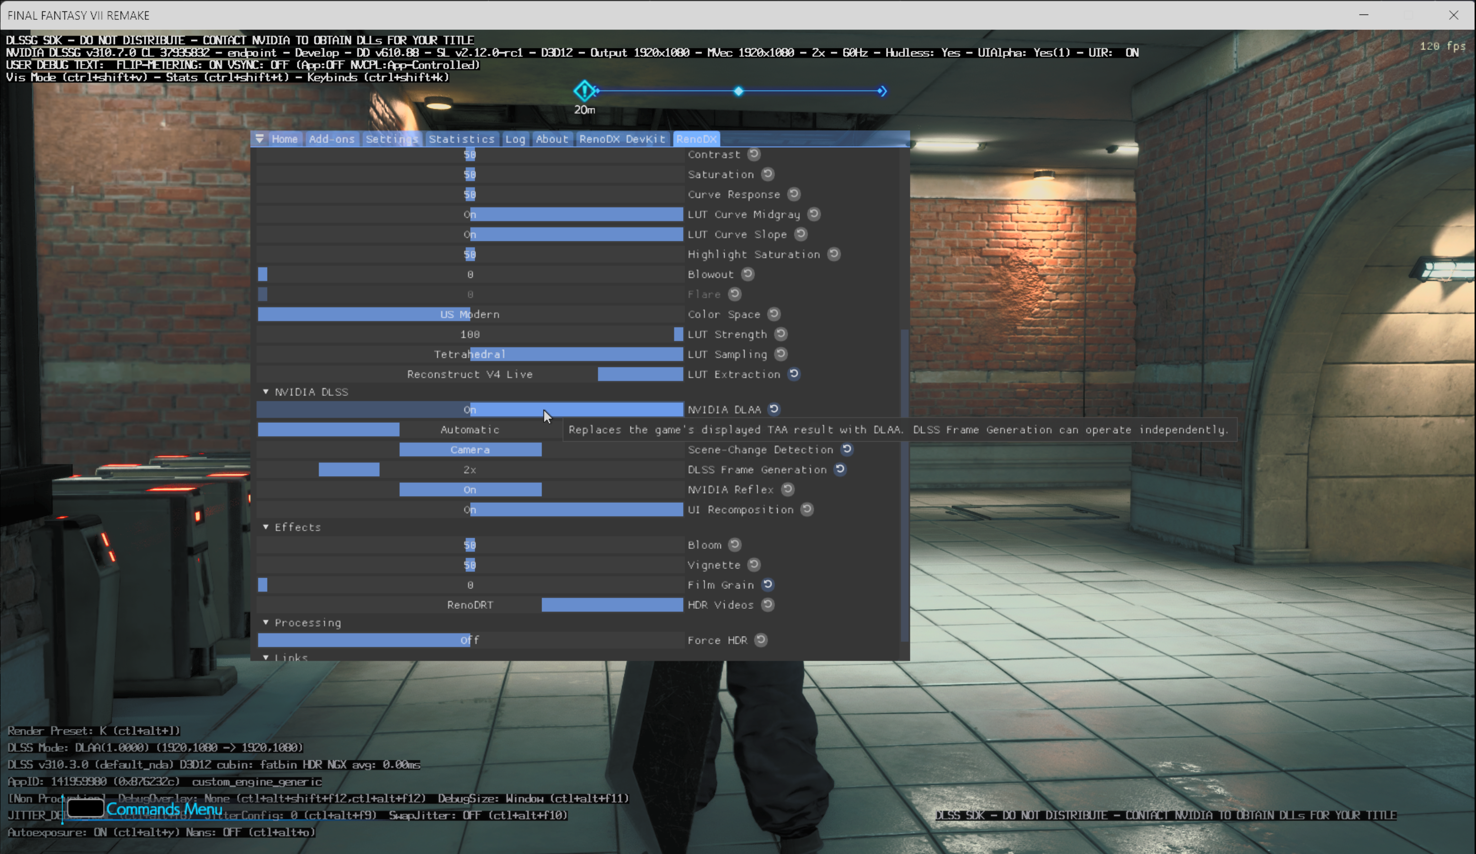Click the Film Grain slider
1476x854 pixels.
(x=471, y=585)
